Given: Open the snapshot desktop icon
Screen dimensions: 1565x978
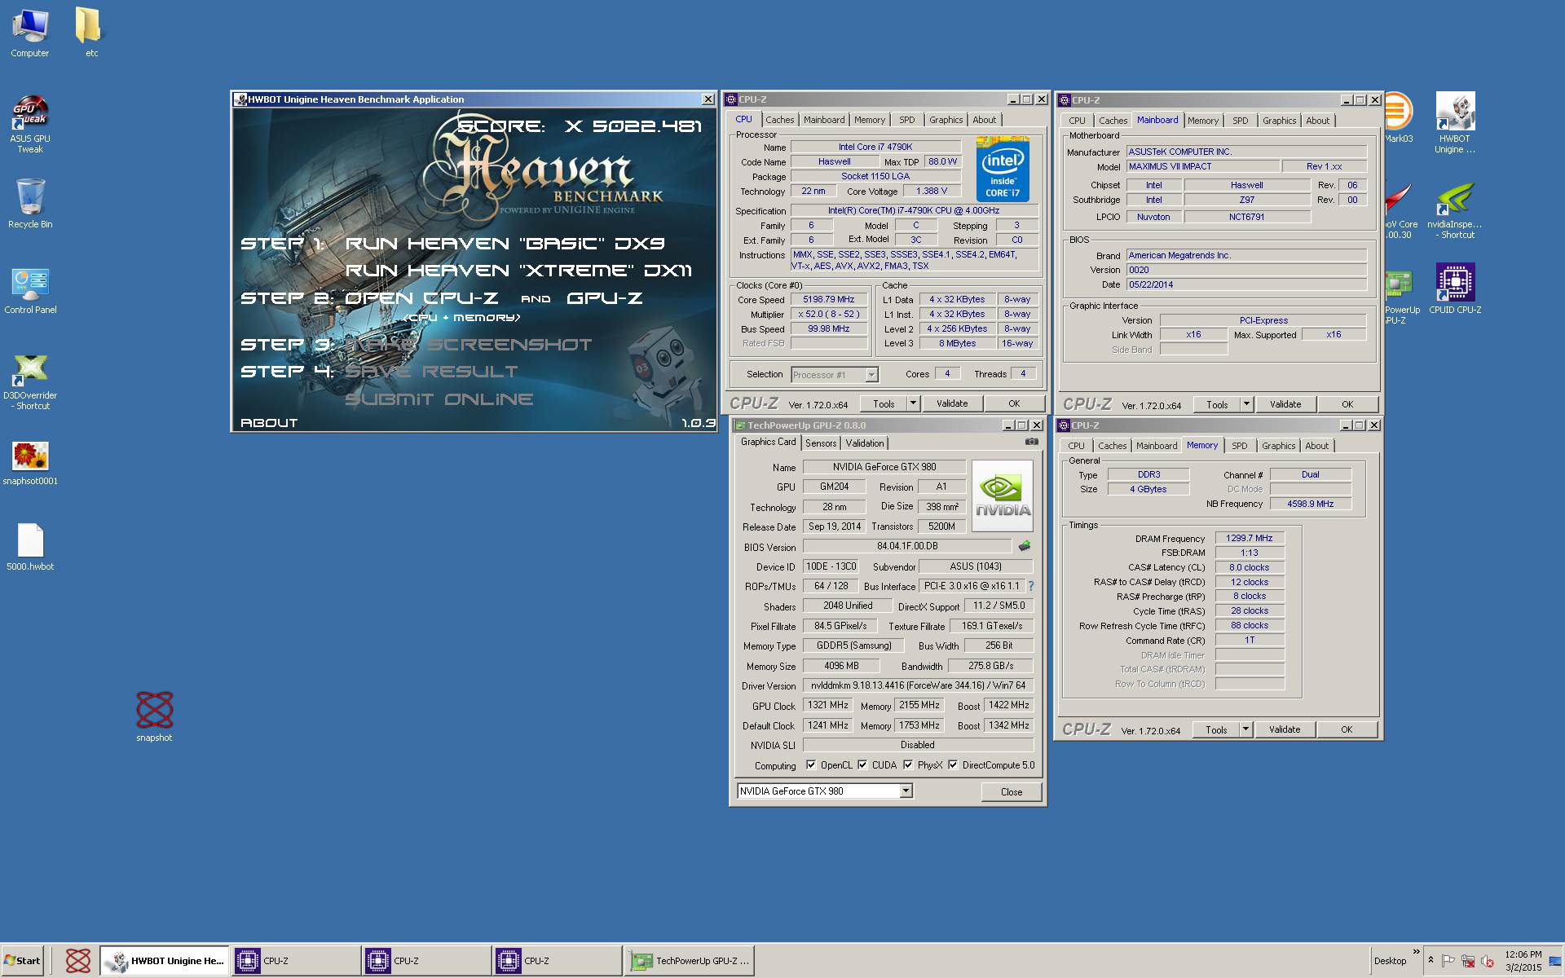Looking at the screenshot, I should [154, 716].
